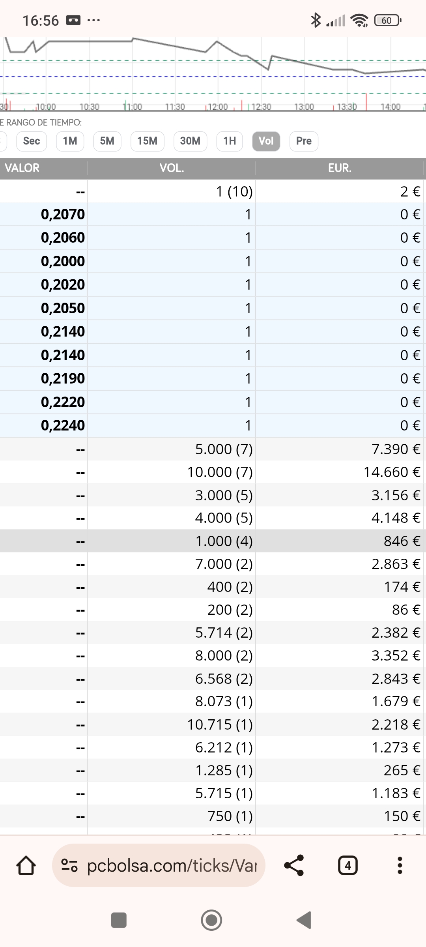
Task: Open the share icon in browser bar
Action: pyautogui.click(x=294, y=866)
